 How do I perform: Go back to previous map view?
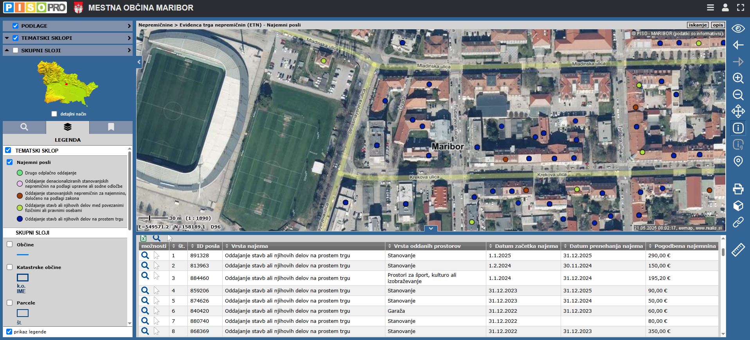pyautogui.click(x=738, y=45)
